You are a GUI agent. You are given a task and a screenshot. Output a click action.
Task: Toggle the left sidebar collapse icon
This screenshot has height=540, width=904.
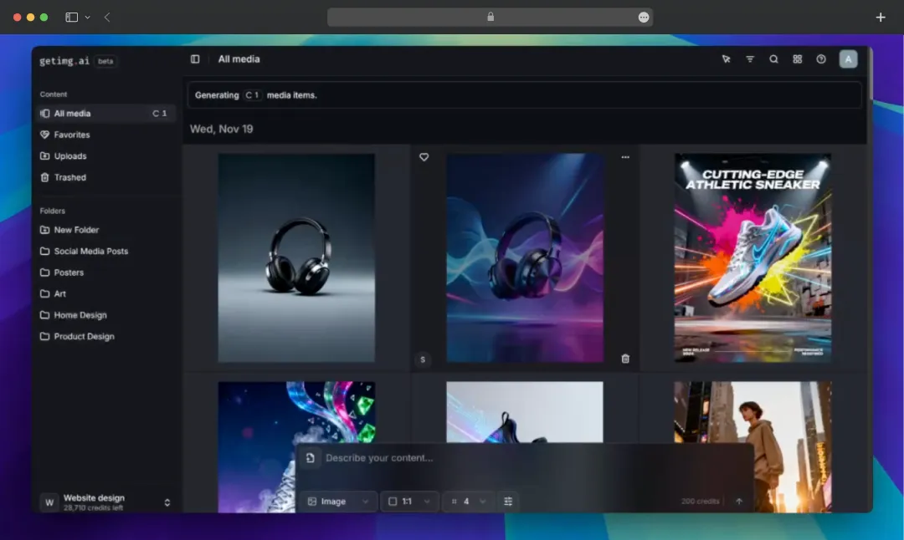pyautogui.click(x=194, y=59)
